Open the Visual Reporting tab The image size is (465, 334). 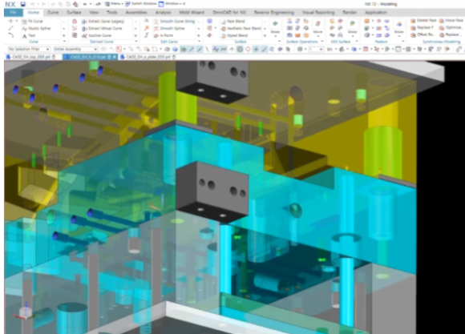tap(318, 13)
